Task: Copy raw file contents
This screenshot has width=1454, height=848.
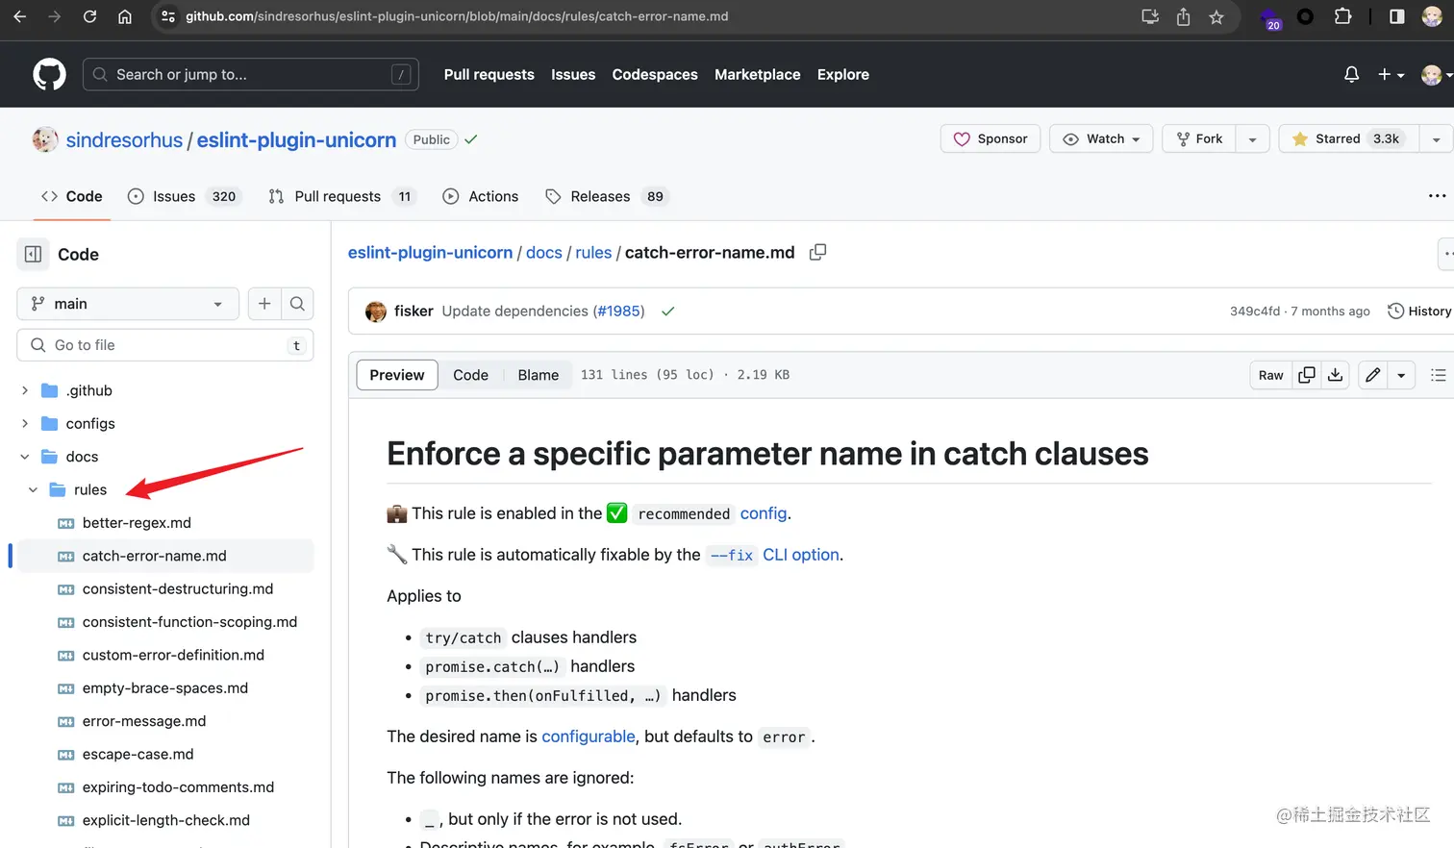Action: click(1306, 375)
